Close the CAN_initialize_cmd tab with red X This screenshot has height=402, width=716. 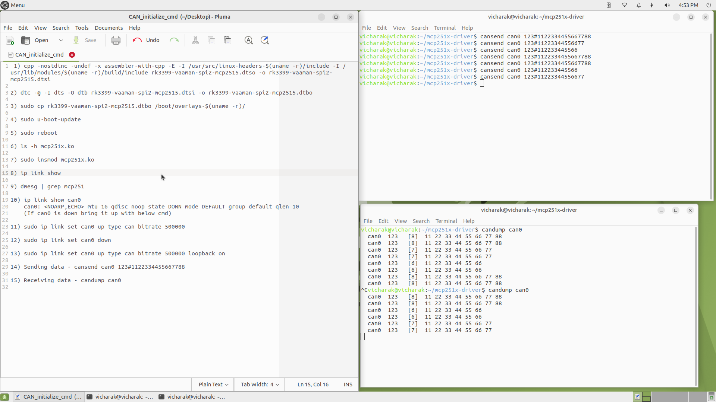coord(72,55)
